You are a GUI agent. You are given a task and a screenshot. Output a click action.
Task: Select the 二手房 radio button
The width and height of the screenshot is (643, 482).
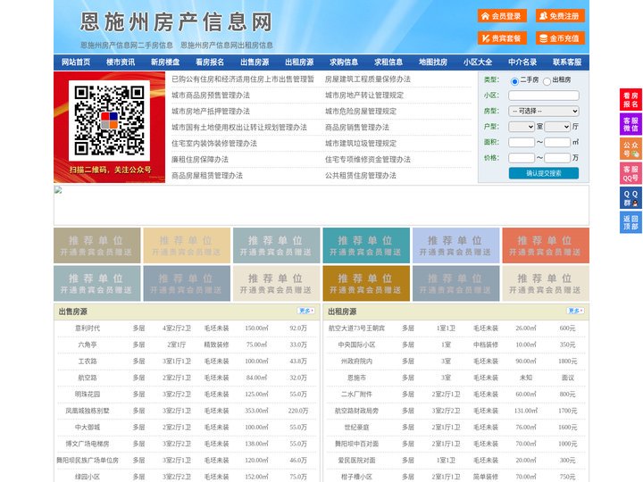pyautogui.click(x=514, y=81)
